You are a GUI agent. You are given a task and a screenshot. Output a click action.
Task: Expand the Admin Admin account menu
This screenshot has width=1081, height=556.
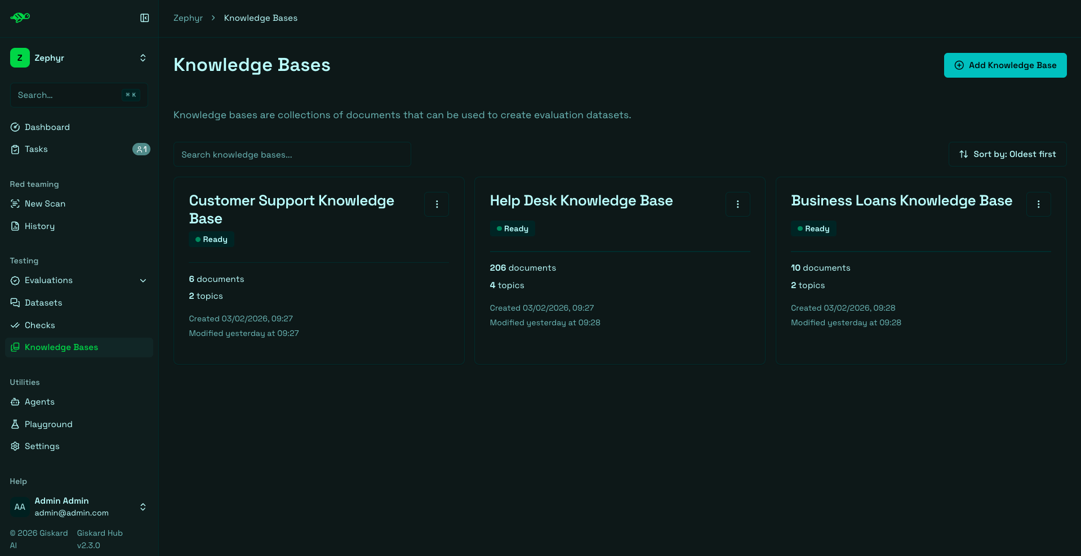[143, 507]
